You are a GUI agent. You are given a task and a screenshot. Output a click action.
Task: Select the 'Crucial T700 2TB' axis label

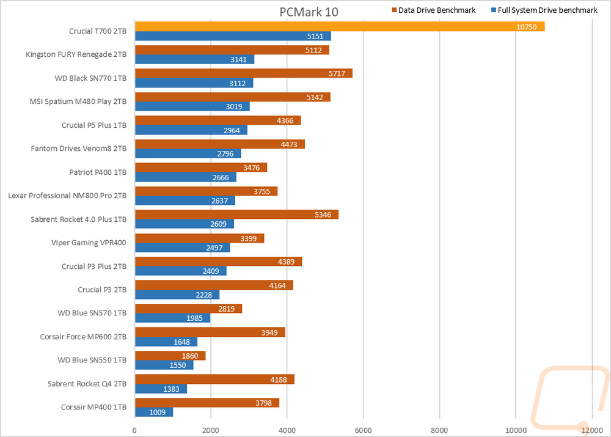[x=98, y=31]
